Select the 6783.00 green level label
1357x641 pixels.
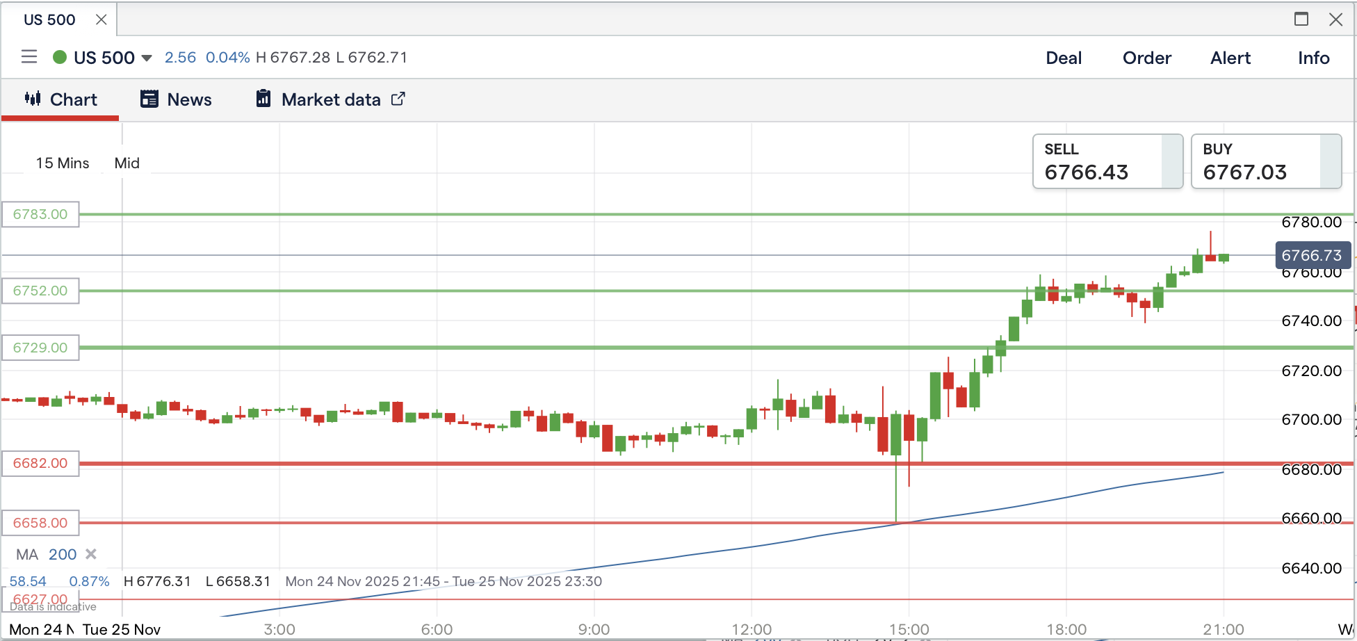(x=40, y=214)
